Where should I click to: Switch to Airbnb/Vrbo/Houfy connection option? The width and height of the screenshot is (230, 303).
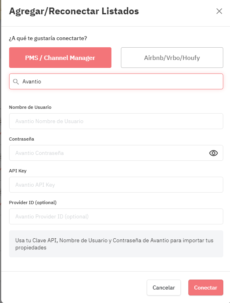pyautogui.click(x=172, y=58)
